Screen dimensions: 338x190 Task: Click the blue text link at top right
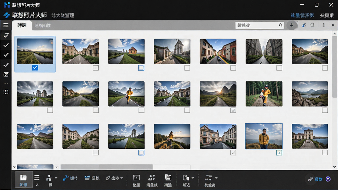pyautogui.click(x=302, y=15)
